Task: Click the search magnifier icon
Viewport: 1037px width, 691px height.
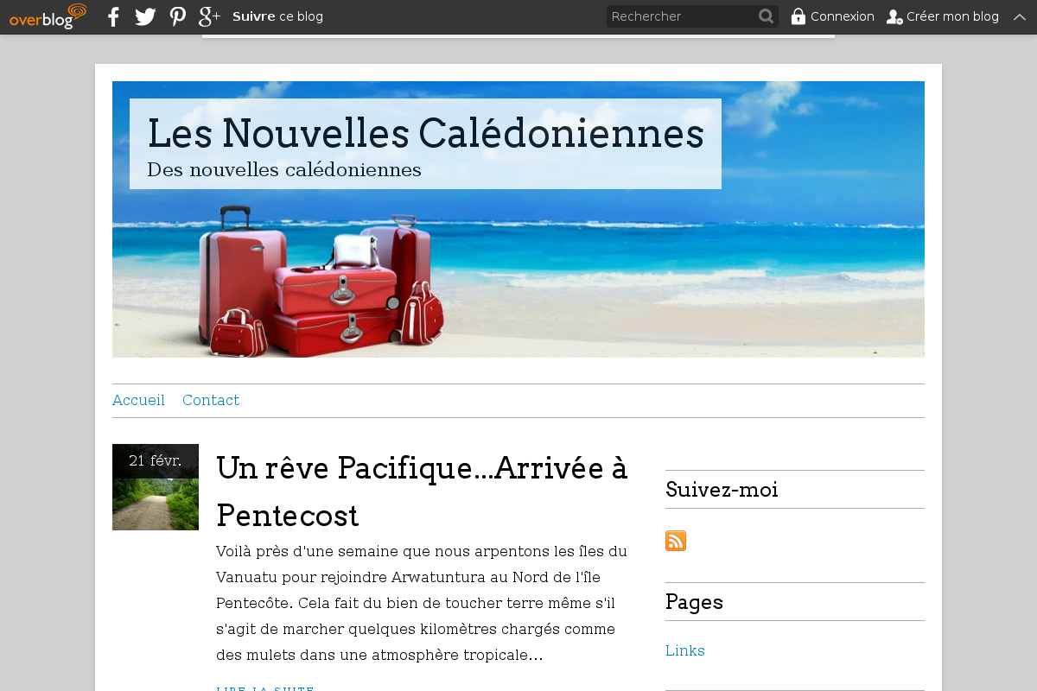Action: point(766,16)
